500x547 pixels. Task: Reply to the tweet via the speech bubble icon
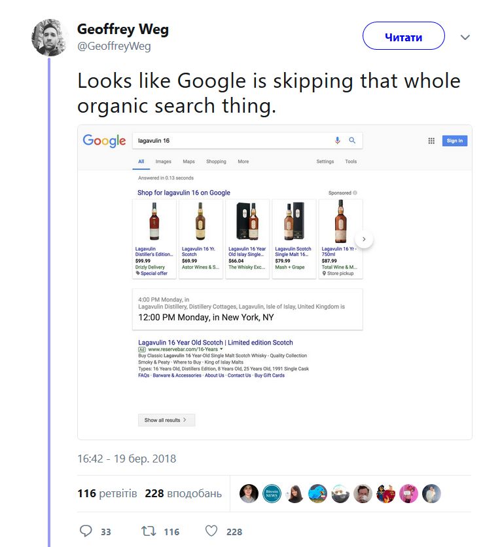[x=86, y=531]
